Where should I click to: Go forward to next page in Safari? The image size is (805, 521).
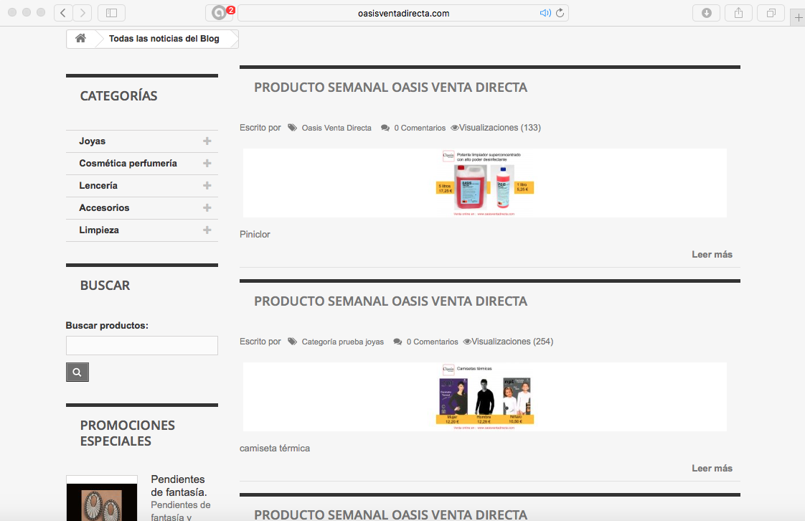82,13
